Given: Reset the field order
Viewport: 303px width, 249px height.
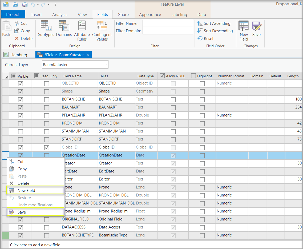Looking at the screenshot, I should [205, 39].
